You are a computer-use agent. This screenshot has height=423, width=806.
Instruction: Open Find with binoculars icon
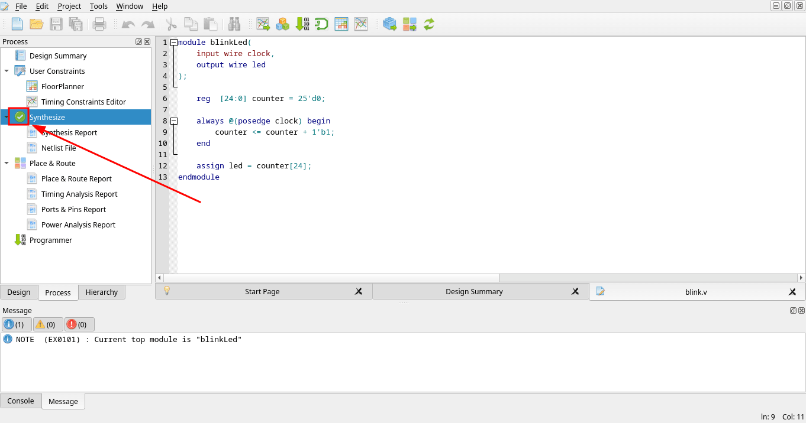pyautogui.click(x=234, y=24)
